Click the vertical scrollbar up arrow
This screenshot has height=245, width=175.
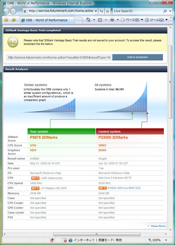click(170, 27)
